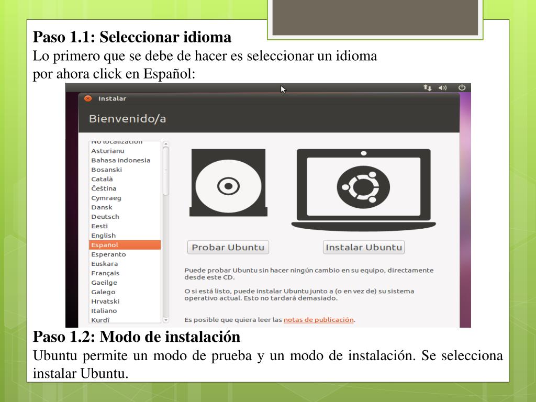The height and width of the screenshot is (402, 536).
Task: Click the laptop Ubuntu install icon
Action: (363, 190)
